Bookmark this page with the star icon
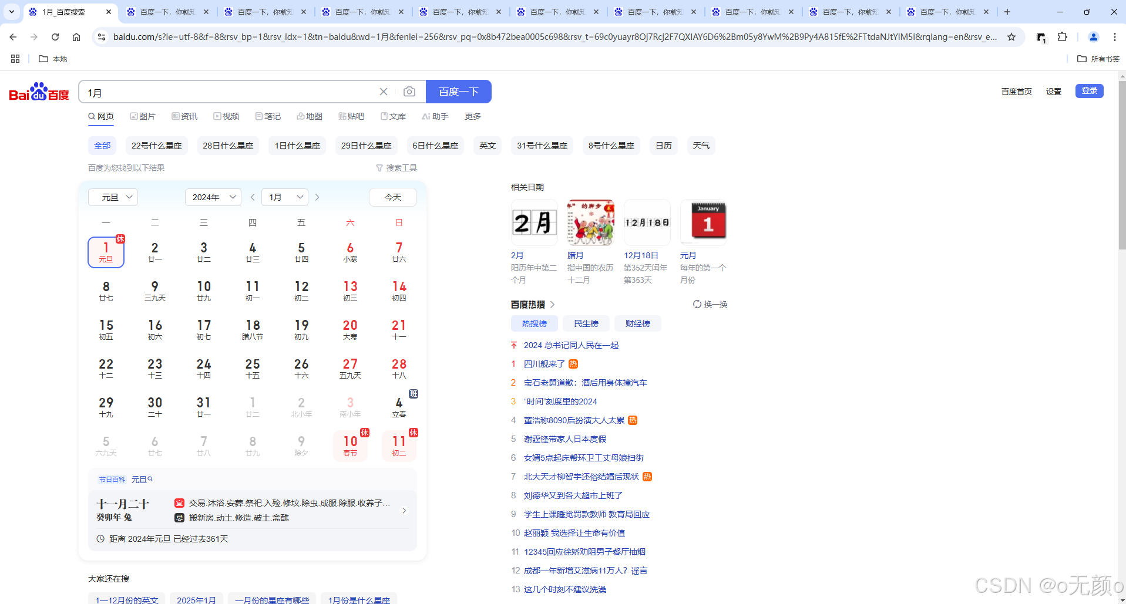 [x=1011, y=37]
